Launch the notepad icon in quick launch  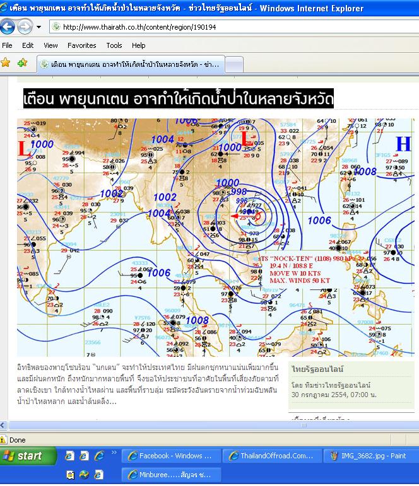click(69, 474)
